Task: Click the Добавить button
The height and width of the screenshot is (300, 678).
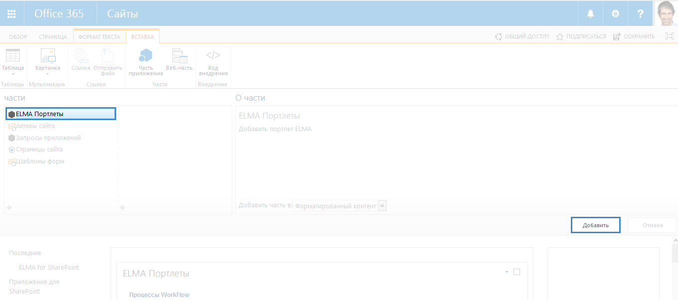Action: [596, 225]
